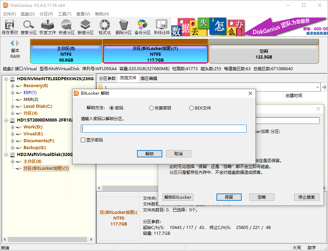Image resolution: width=328 pixels, height=251 pixels.
Task: Click the HD2 MsftVirtualDisk disk icon
Action: 13,155
